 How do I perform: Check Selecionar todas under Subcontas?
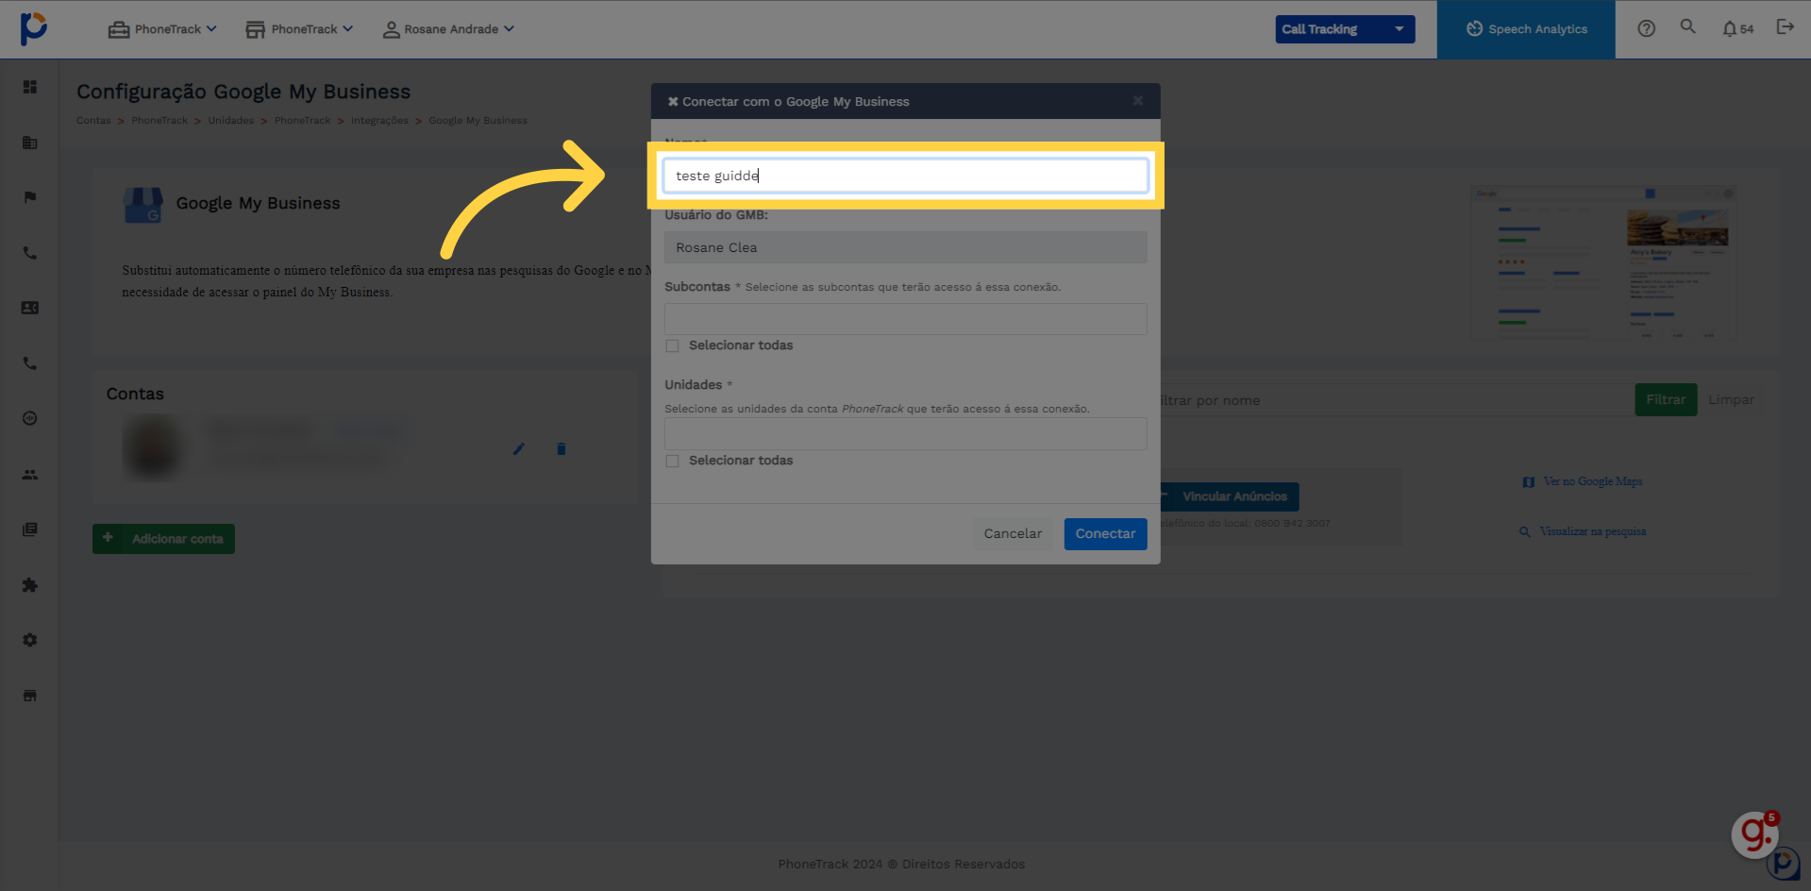672,346
